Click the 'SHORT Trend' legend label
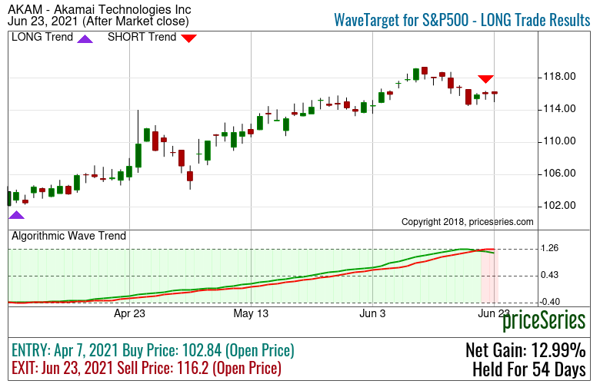 point(142,37)
